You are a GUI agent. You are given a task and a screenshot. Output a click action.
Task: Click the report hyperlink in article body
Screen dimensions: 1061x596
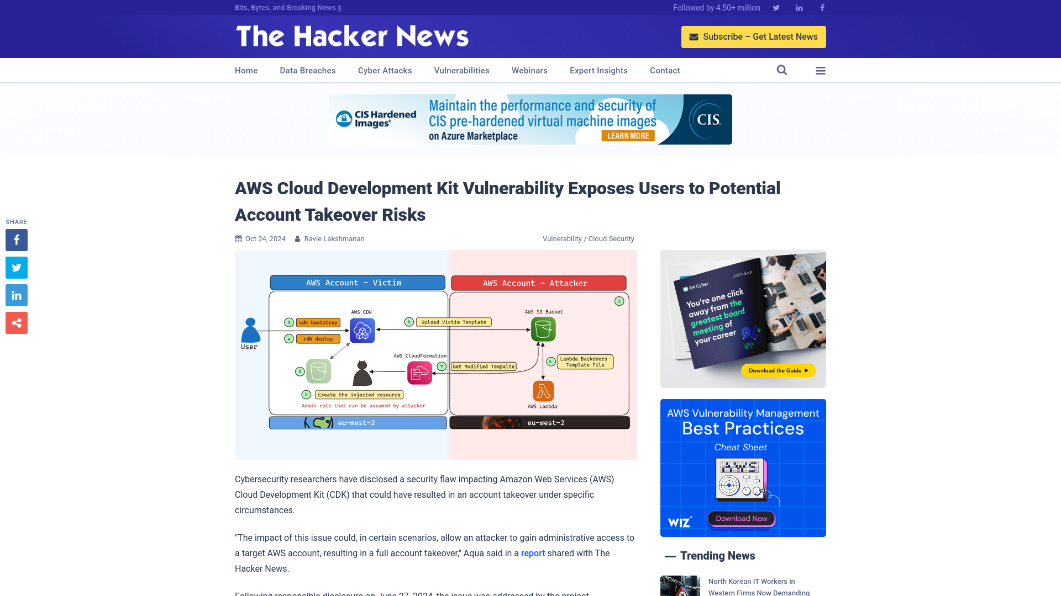(x=533, y=553)
